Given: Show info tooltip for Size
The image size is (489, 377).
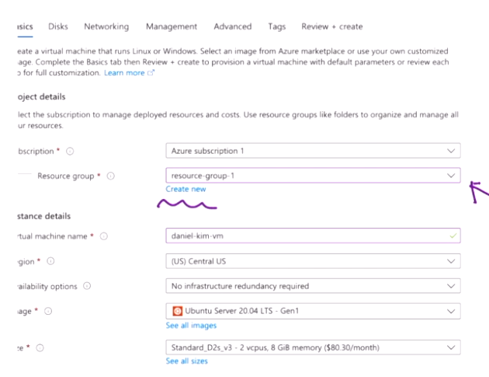Looking at the screenshot, I should point(40,347).
